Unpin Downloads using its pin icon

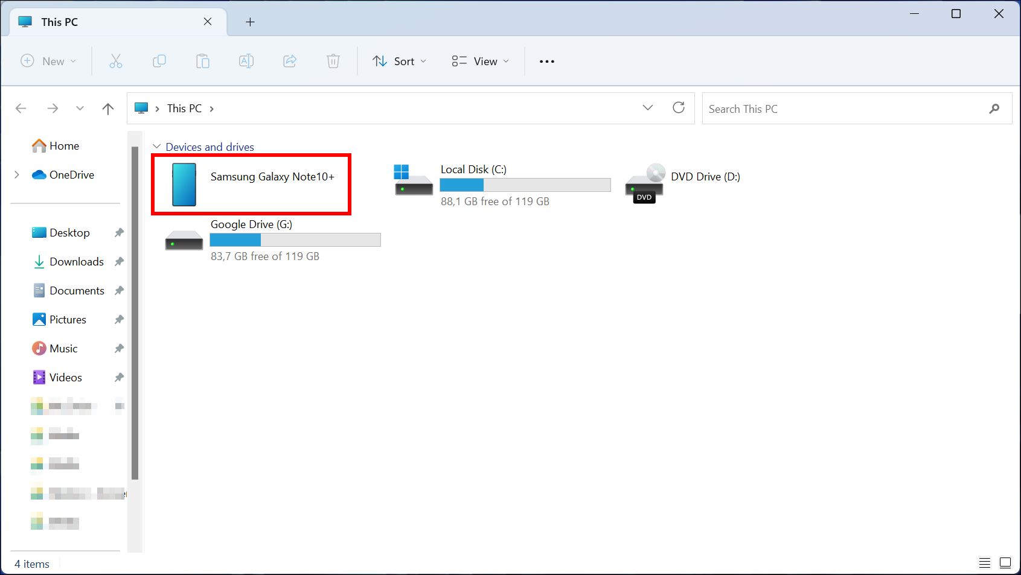(x=119, y=262)
